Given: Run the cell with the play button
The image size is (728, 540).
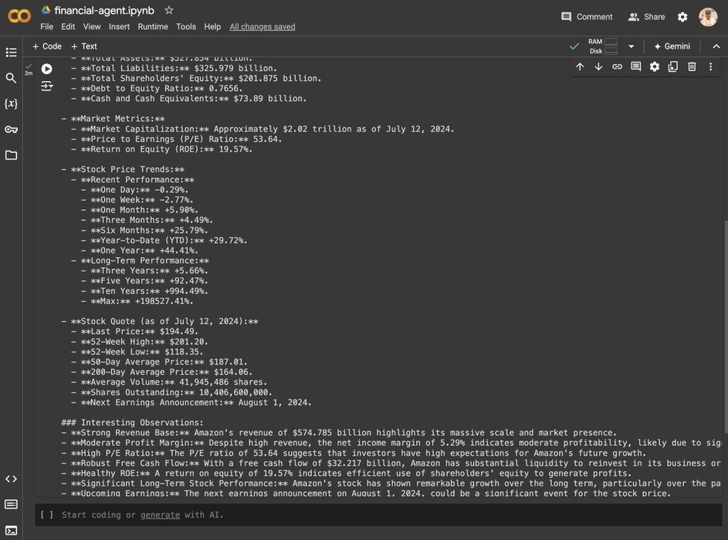Looking at the screenshot, I should (47, 69).
